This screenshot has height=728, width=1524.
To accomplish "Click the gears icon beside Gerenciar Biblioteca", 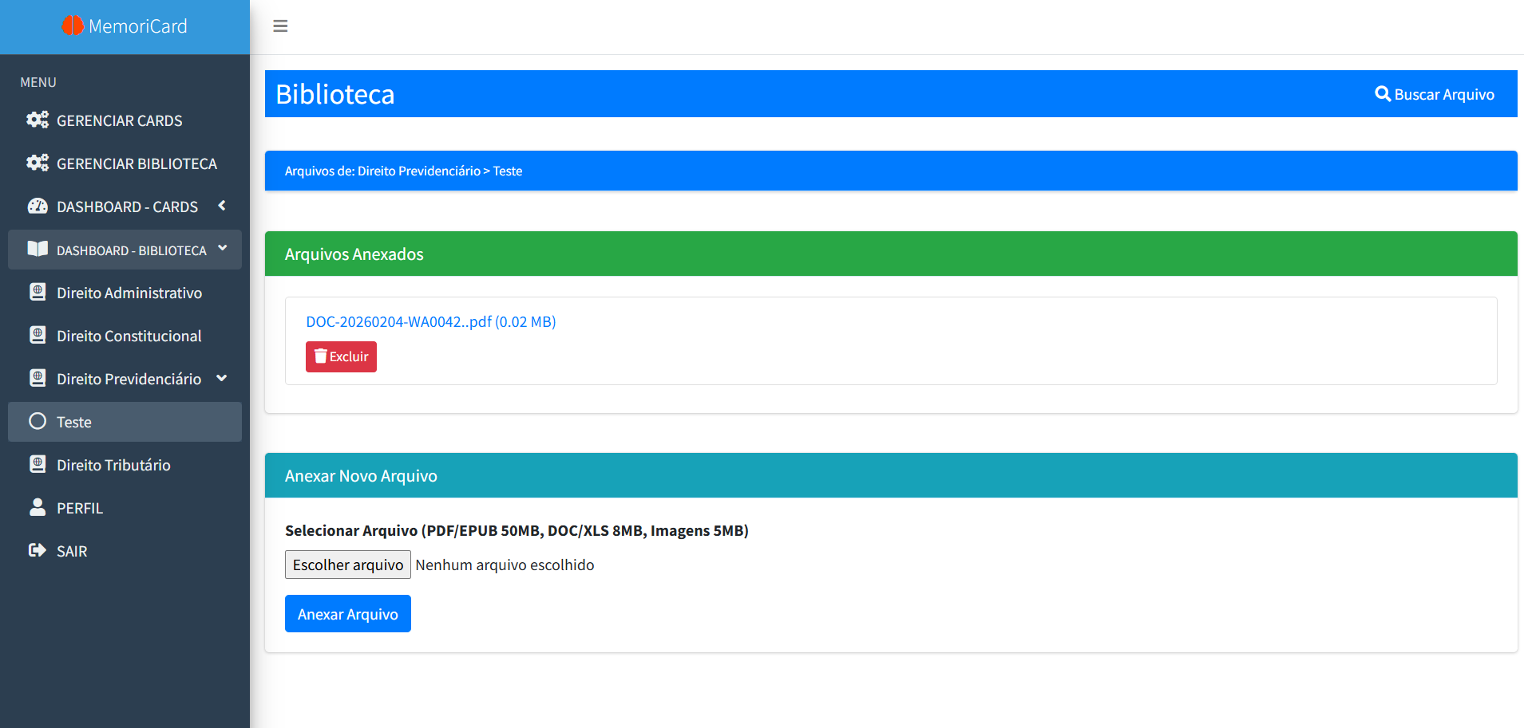I will [x=38, y=163].
